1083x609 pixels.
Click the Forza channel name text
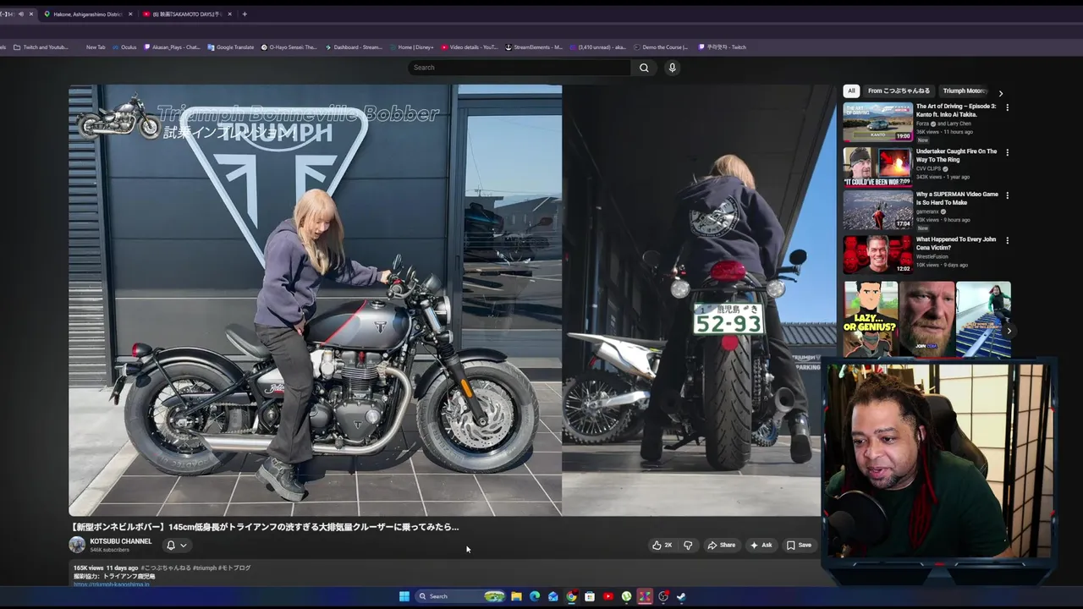[x=923, y=123]
